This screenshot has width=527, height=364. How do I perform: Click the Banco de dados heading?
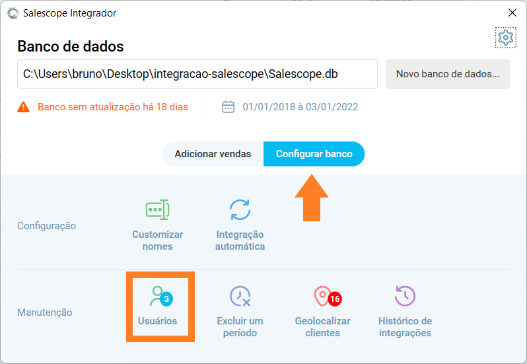click(71, 46)
